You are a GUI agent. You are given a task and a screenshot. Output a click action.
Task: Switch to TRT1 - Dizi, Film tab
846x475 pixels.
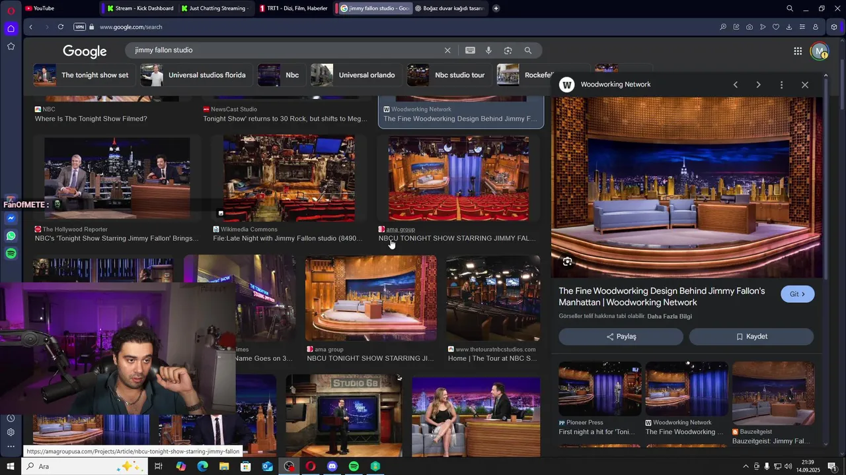[293, 9]
